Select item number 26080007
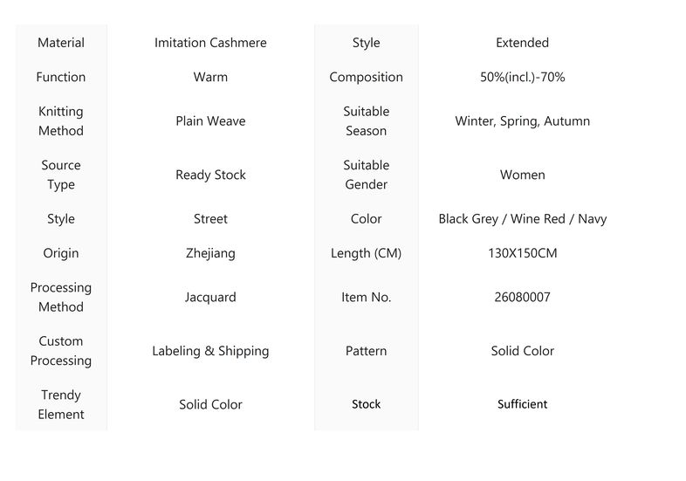This screenshot has width=686, height=481. (523, 297)
